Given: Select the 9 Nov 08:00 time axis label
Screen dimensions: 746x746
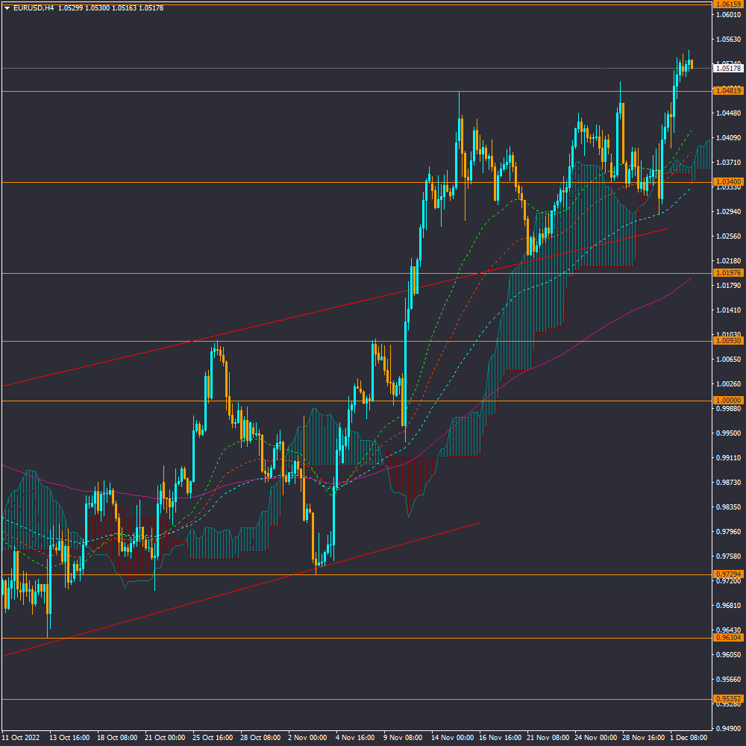Looking at the screenshot, I should coord(404,737).
